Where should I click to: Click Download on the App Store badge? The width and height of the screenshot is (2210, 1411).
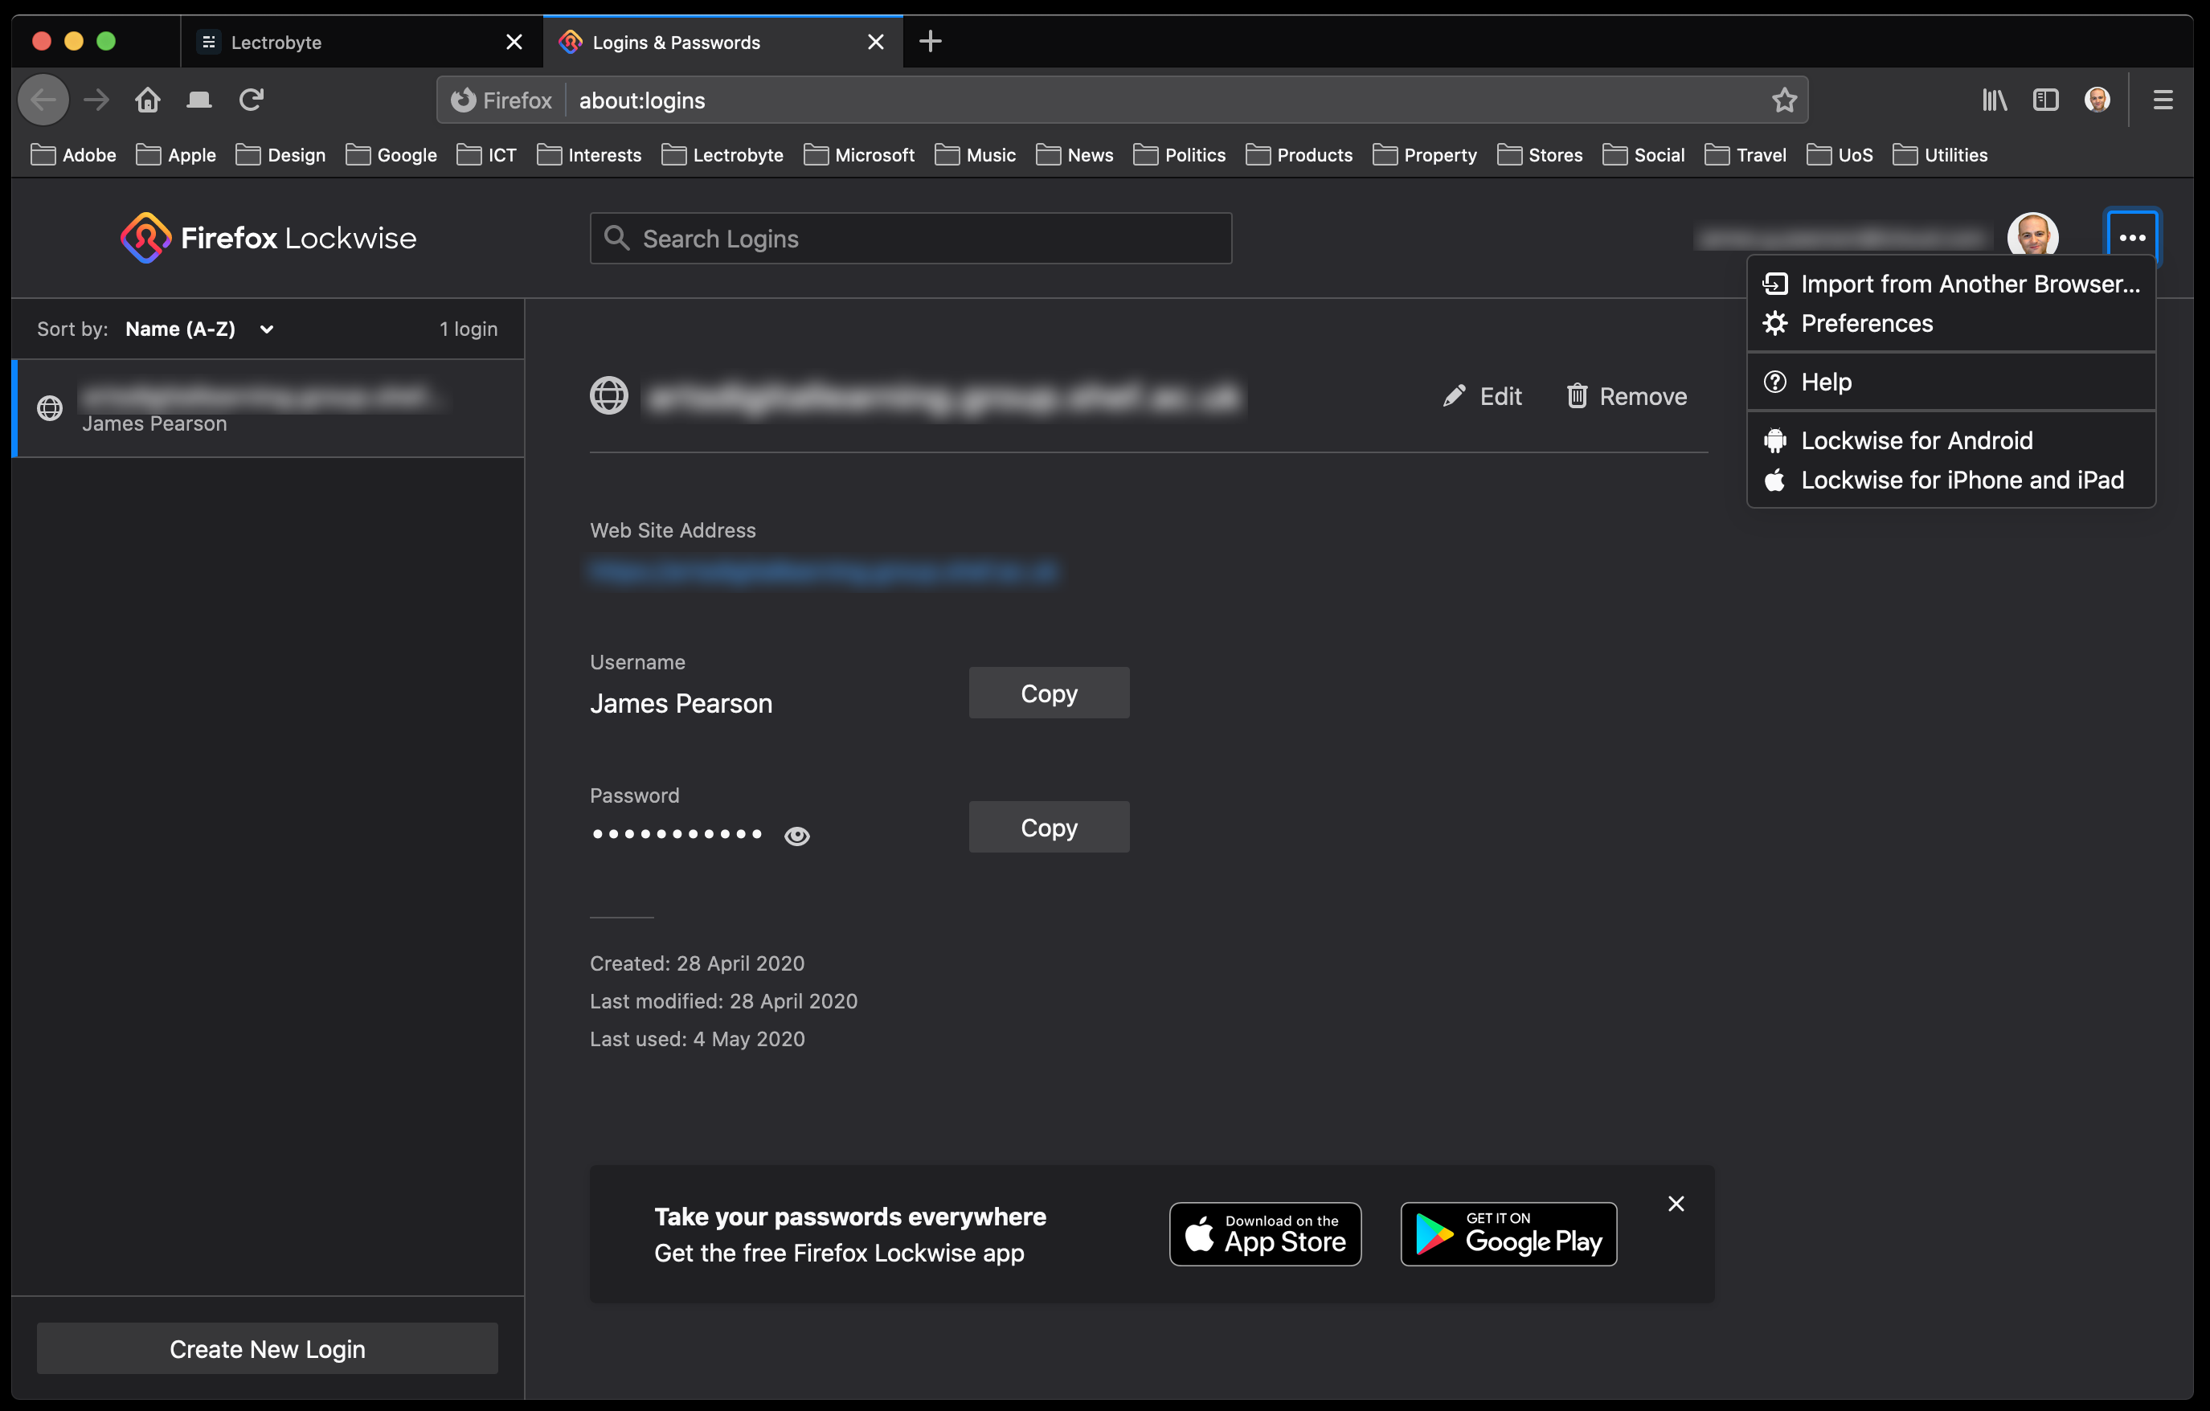click(x=1265, y=1234)
